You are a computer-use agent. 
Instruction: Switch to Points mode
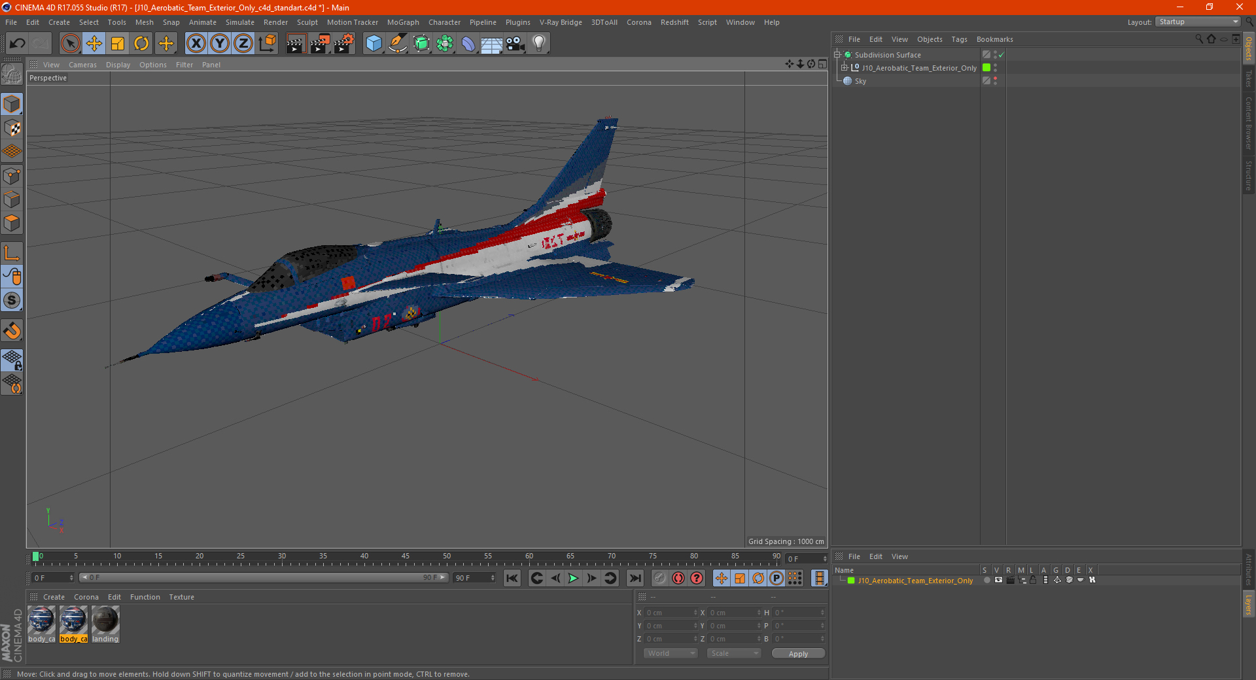12,176
